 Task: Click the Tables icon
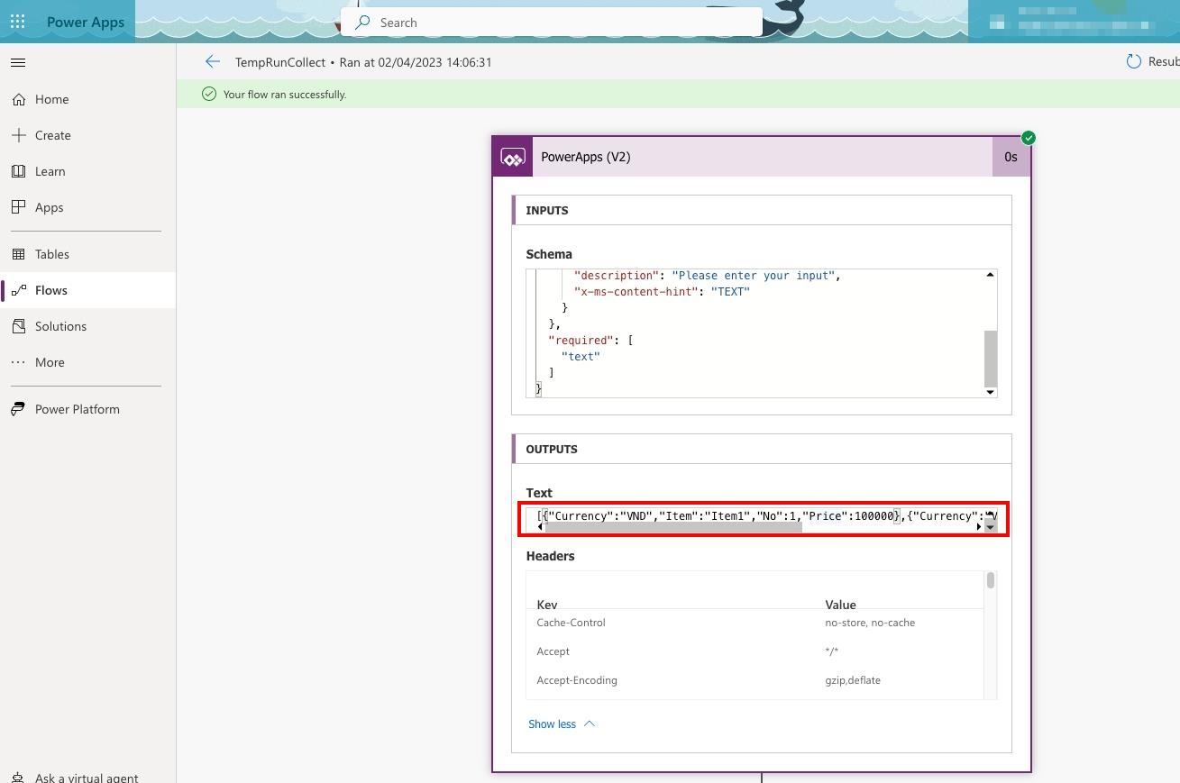[18, 254]
